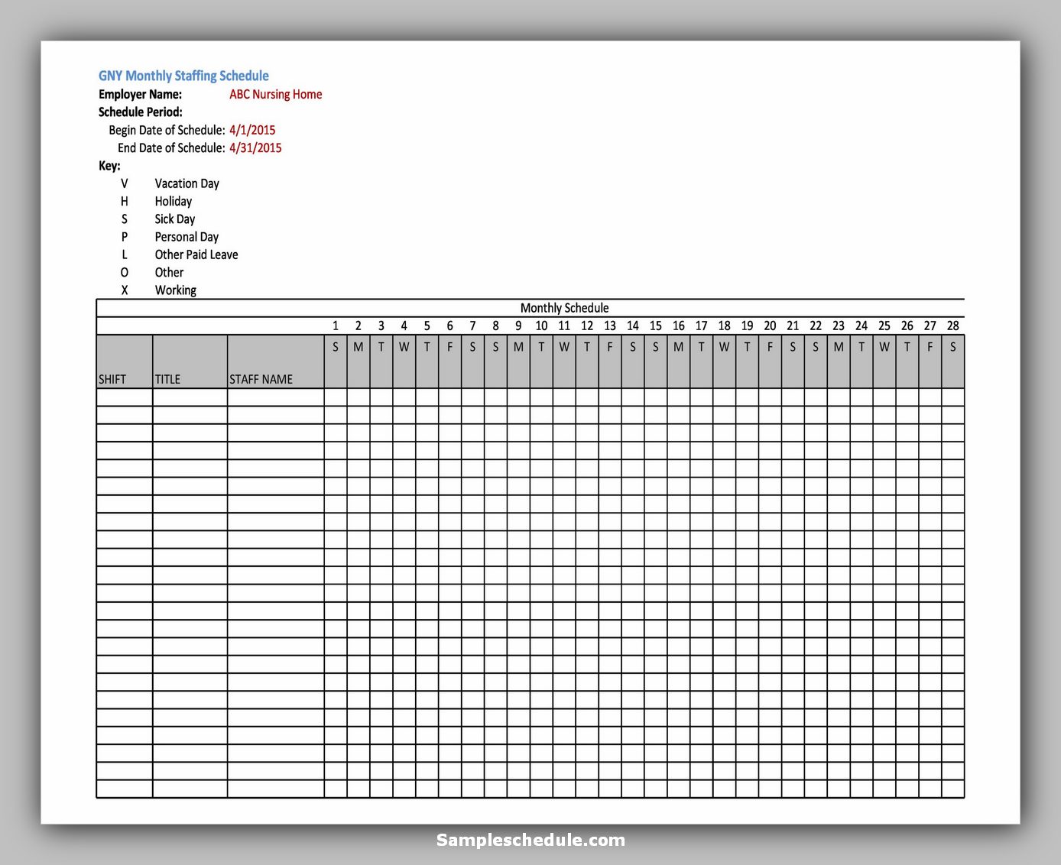Select the Vacation Day key entry
The height and width of the screenshot is (865, 1061).
(187, 183)
